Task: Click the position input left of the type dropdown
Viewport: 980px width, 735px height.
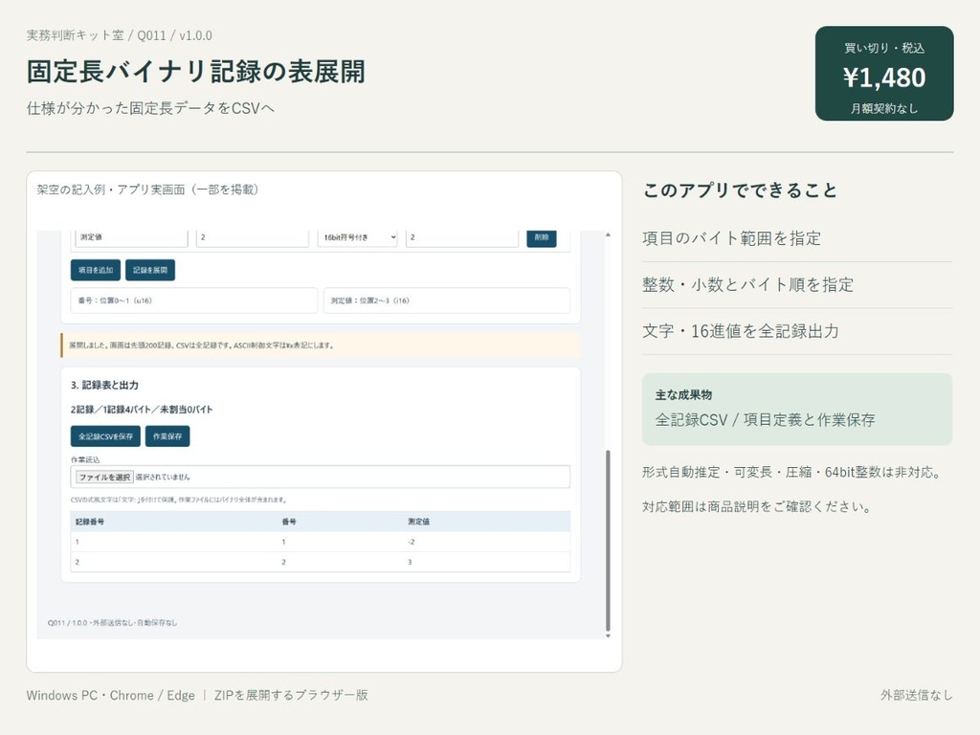Action: tap(253, 237)
